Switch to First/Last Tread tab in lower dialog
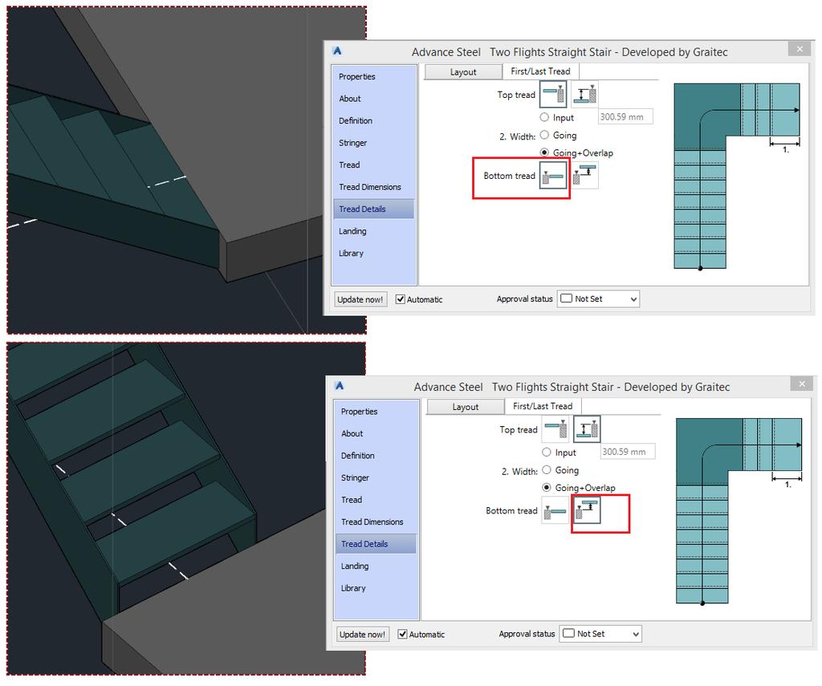822x686 pixels. 543,406
